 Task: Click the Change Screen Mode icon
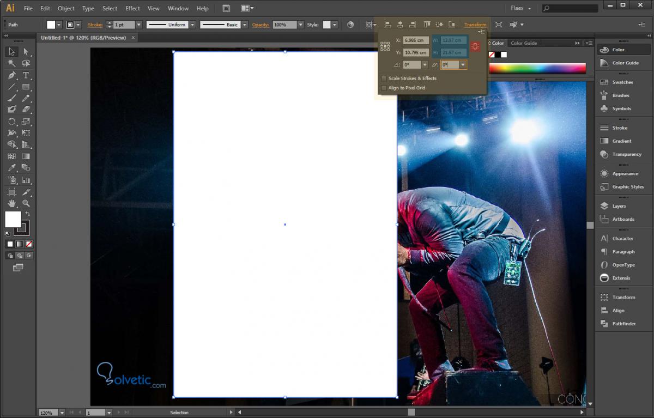[x=18, y=267]
